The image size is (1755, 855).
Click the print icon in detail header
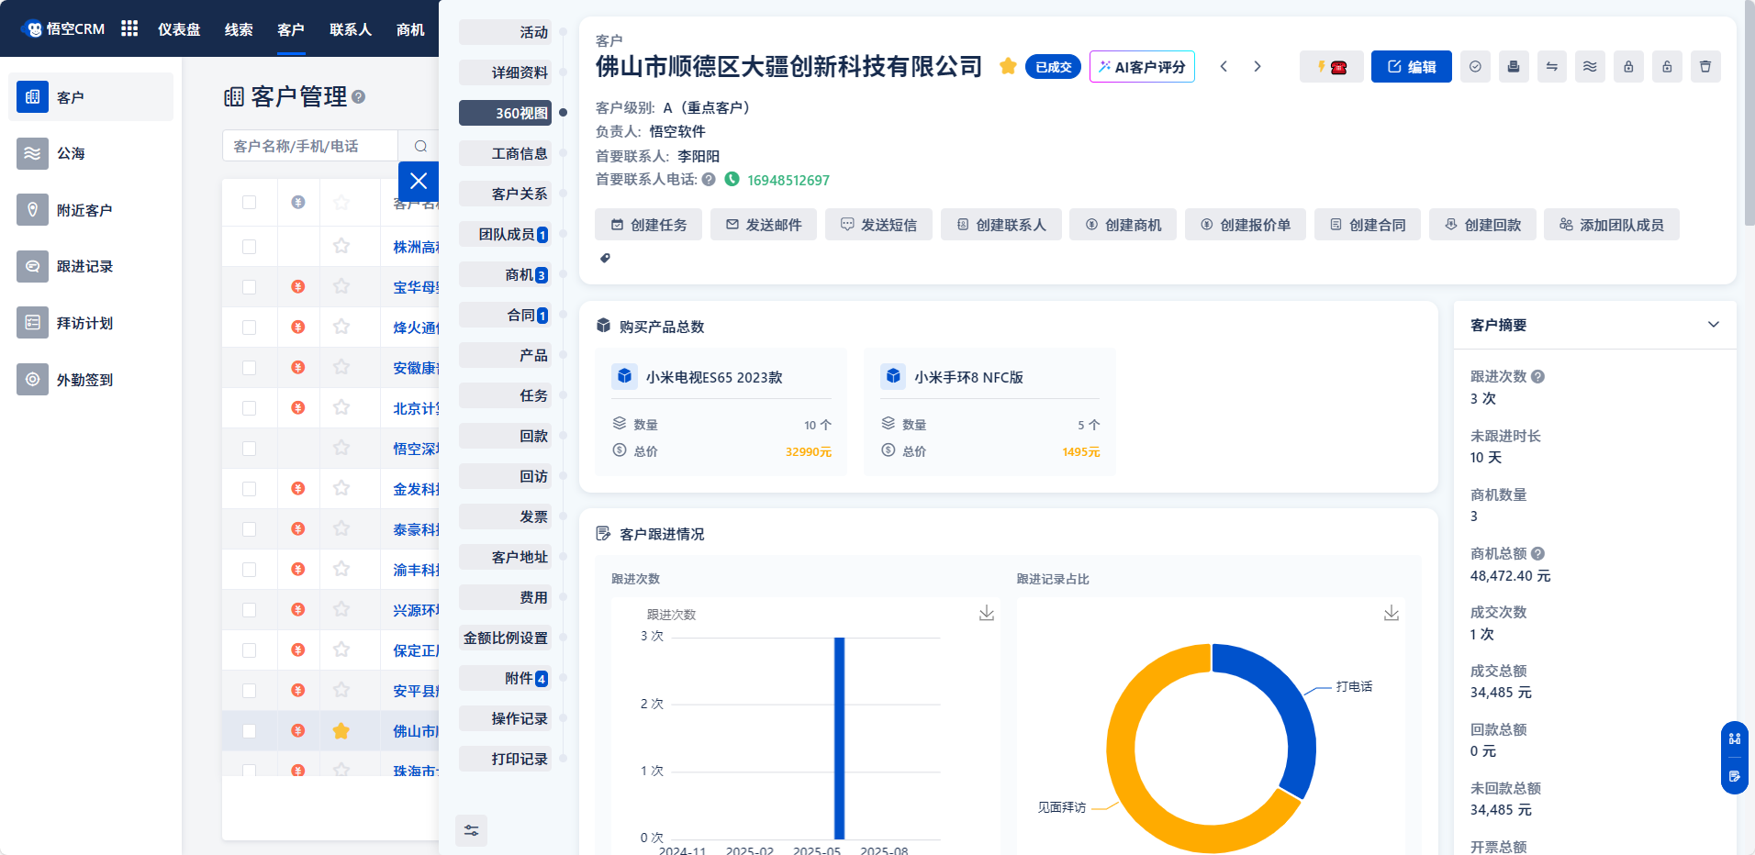(1514, 67)
